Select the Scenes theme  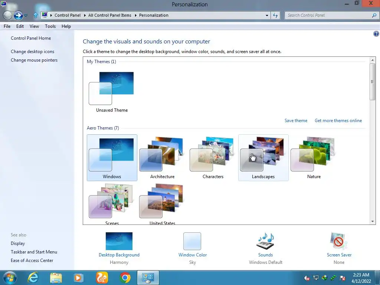(112, 204)
